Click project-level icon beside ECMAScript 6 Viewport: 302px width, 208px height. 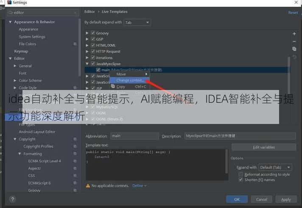click(x=75, y=183)
